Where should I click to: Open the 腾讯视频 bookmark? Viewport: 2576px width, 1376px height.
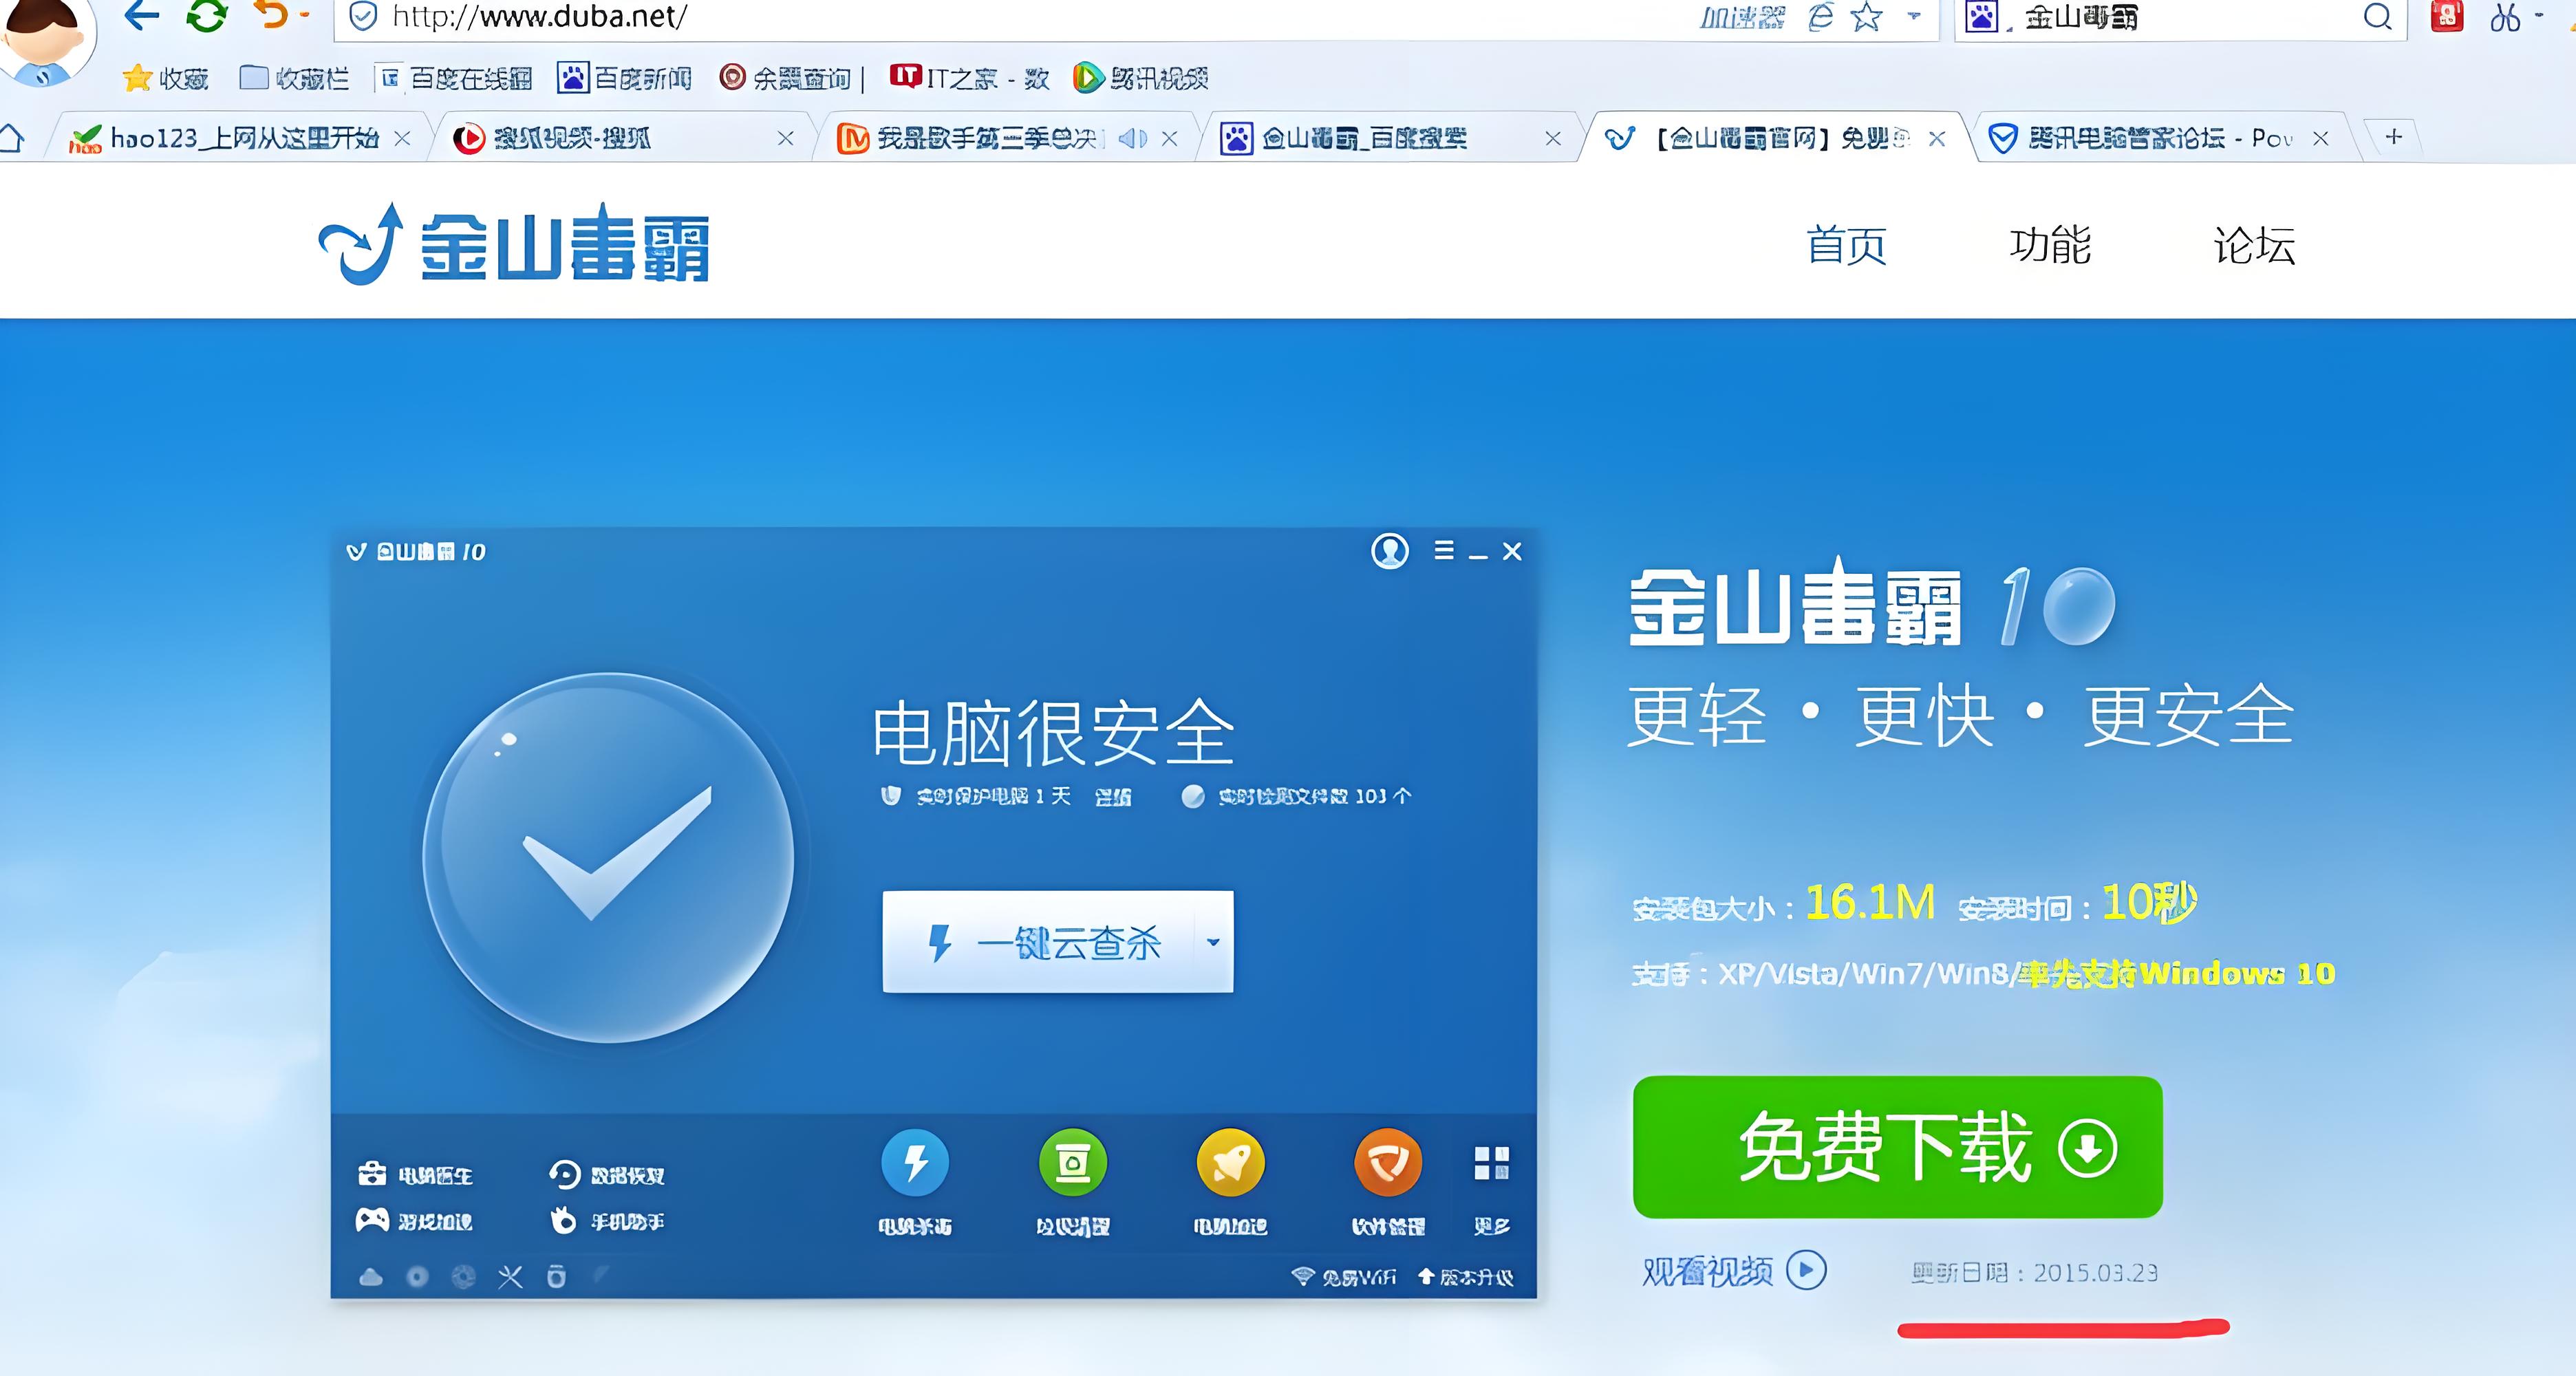point(1141,78)
